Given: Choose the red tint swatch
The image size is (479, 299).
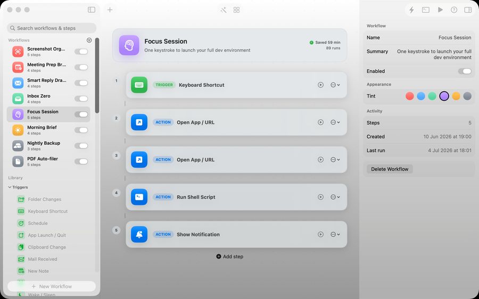Looking at the screenshot, I should [x=410, y=96].
